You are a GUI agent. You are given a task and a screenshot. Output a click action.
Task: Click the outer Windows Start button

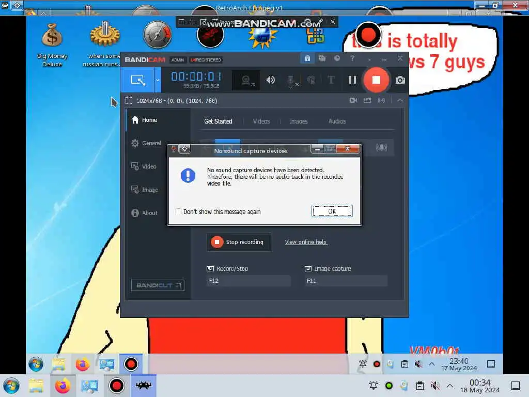[11, 386]
